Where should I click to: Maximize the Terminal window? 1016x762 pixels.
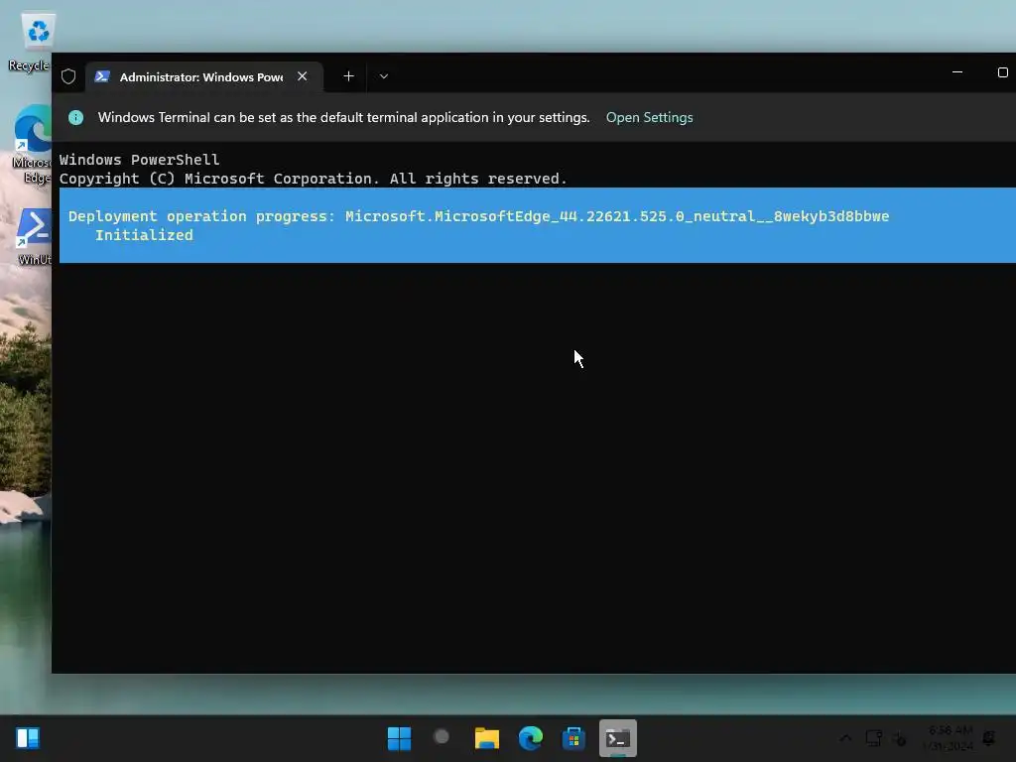point(1002,71)
